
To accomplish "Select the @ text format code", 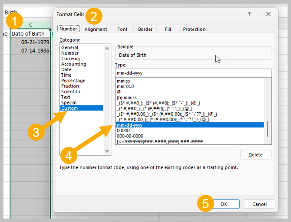I will point(190,92).
